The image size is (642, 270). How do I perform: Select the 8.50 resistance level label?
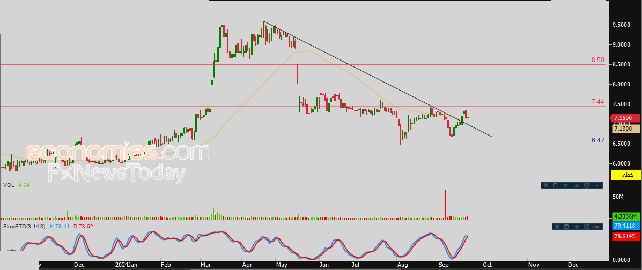(598, 59)
